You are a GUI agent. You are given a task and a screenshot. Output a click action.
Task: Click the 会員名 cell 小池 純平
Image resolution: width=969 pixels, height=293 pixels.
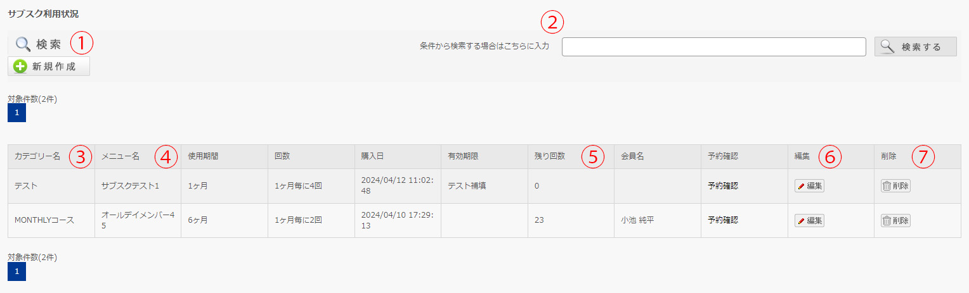(x=638, y=220)
